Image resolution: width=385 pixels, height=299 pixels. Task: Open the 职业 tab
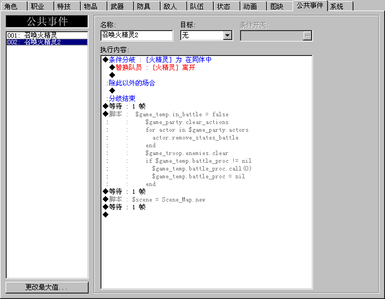40,6
